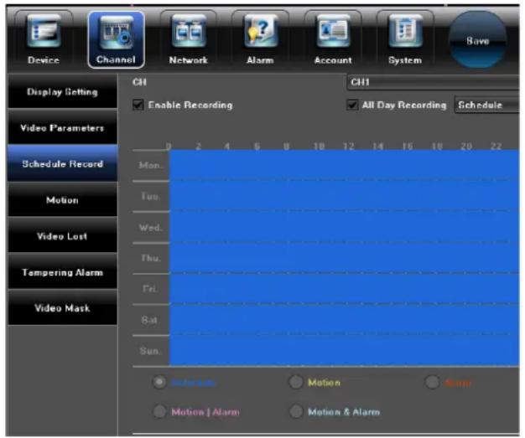
Task: Open the Account settings icon
Action: coord(333,39)
